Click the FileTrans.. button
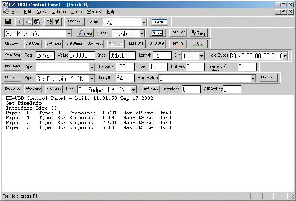This screenshot has height=201, width=296. 54,89
